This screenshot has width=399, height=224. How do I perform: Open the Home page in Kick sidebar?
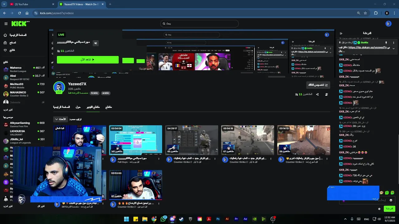[15, 35]
